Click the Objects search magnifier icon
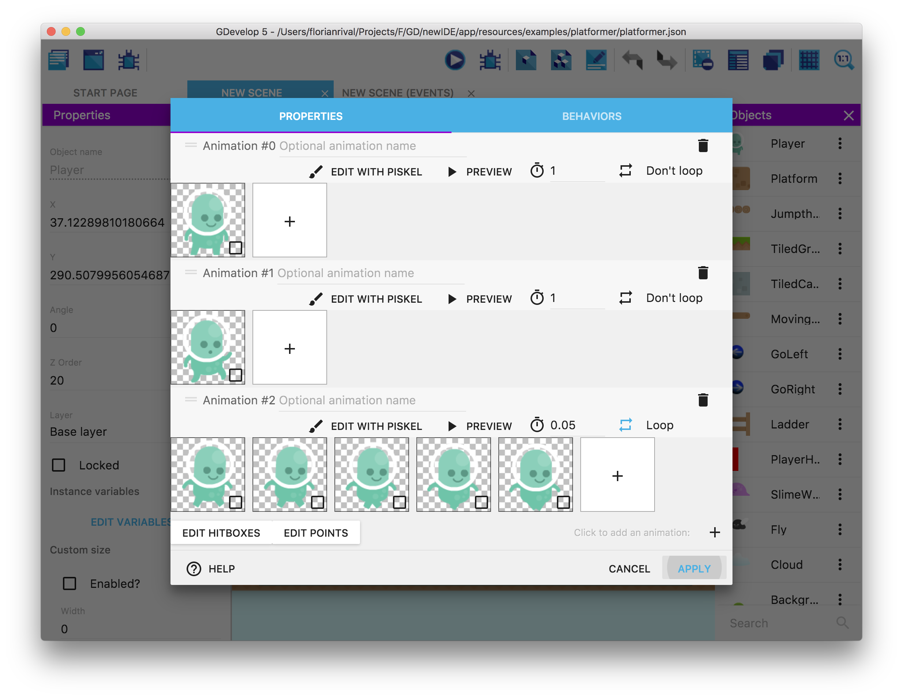Screen dimensions: 903x699 coord(843,623)
